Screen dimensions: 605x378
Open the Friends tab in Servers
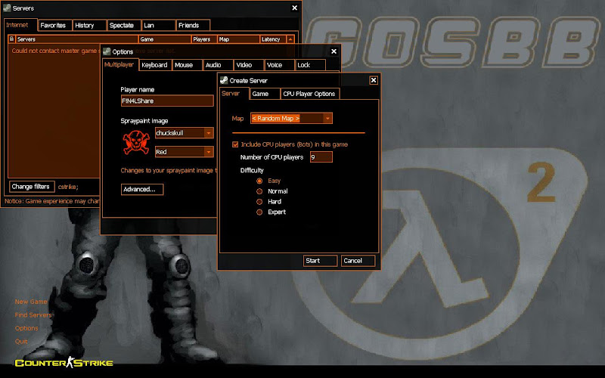[193, 25]
